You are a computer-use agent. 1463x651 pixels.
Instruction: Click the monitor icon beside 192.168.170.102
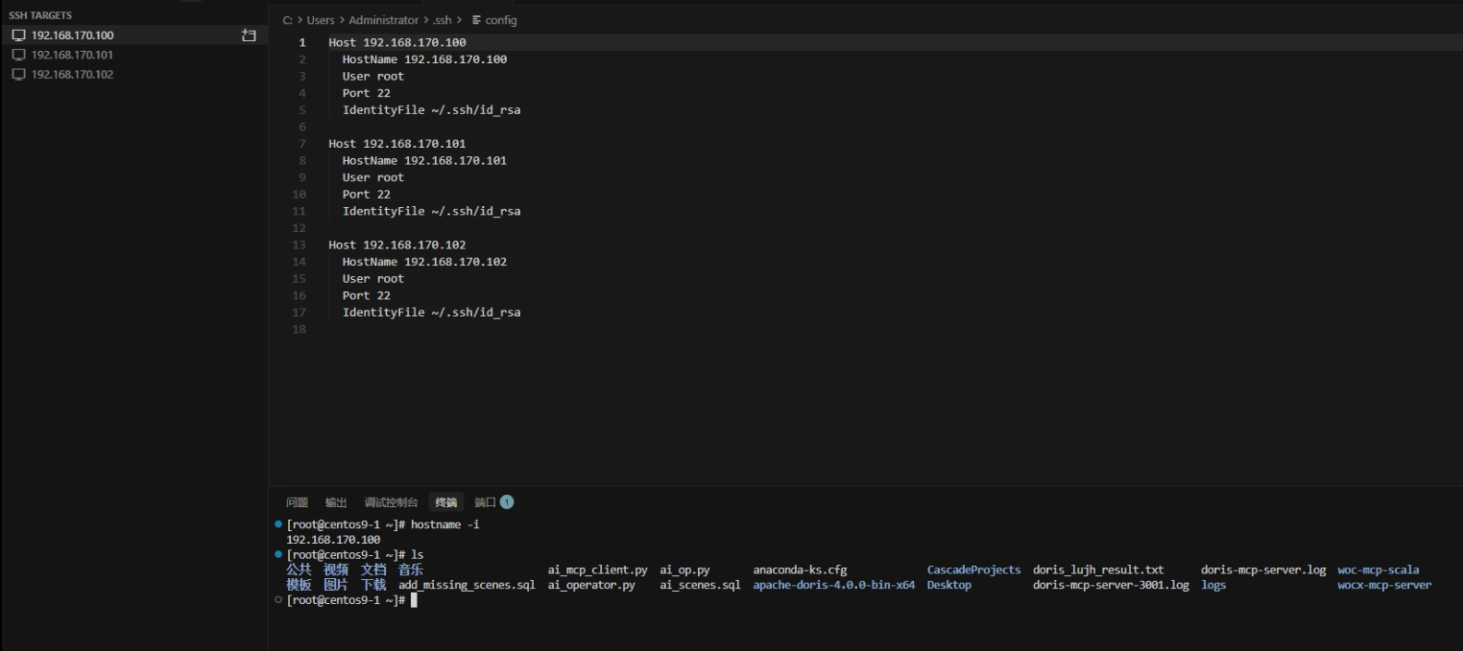(x=18, y=74)
